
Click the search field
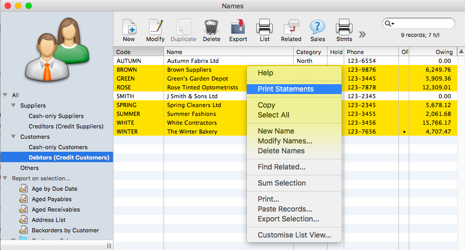(423, 23)
